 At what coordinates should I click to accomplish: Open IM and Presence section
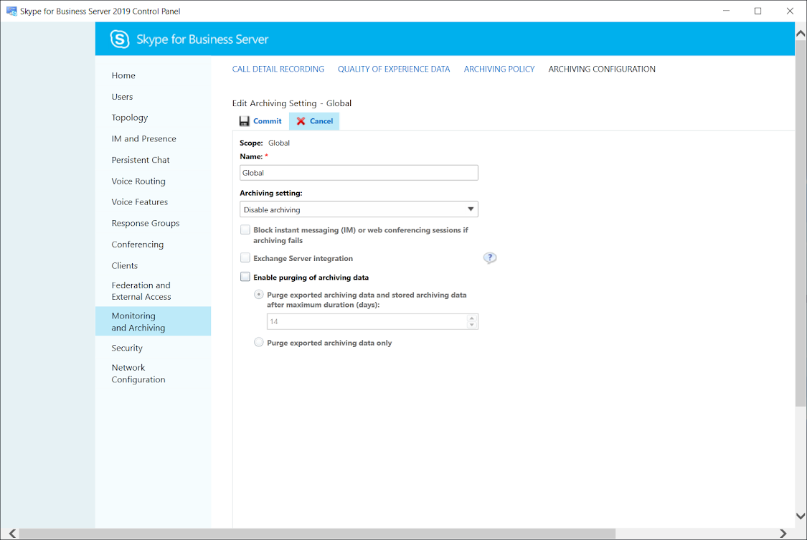tap(143, 139)
